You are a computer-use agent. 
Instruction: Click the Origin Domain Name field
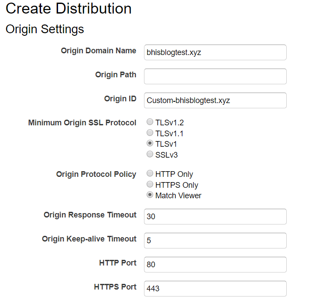pyautogui.click(x=215, y=52)
